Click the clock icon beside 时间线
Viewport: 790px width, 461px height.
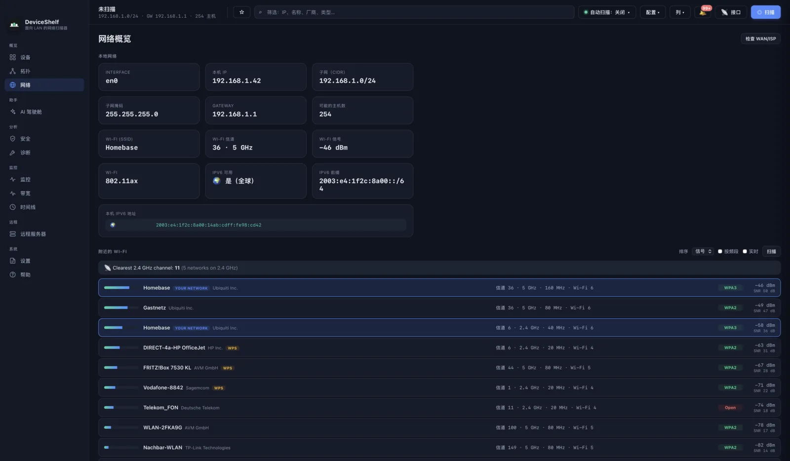(13, 207)
